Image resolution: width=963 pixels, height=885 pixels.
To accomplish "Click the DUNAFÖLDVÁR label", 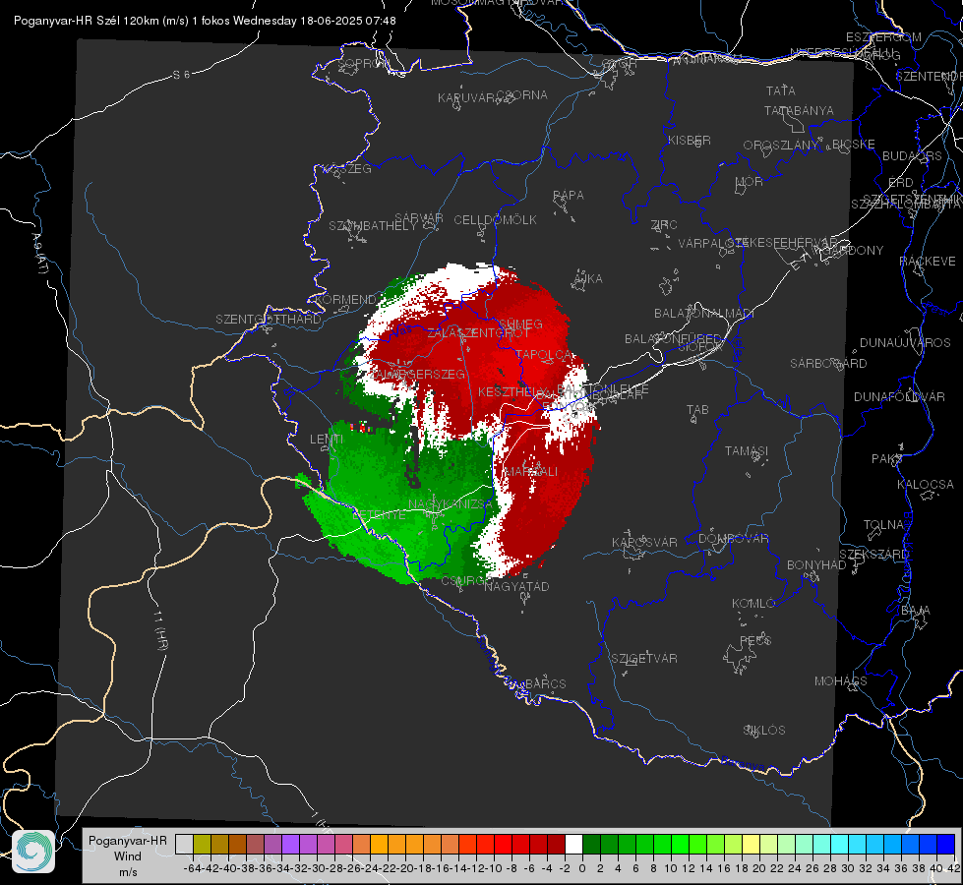I will [x=899, y=396].
